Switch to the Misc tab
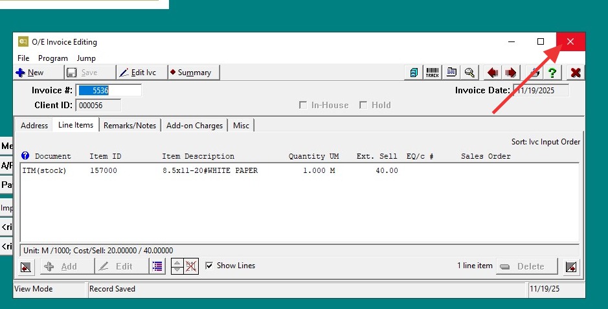 tap(241, 126)
